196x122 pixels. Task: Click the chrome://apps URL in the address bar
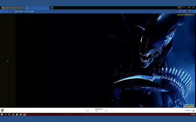pos(29,12)
